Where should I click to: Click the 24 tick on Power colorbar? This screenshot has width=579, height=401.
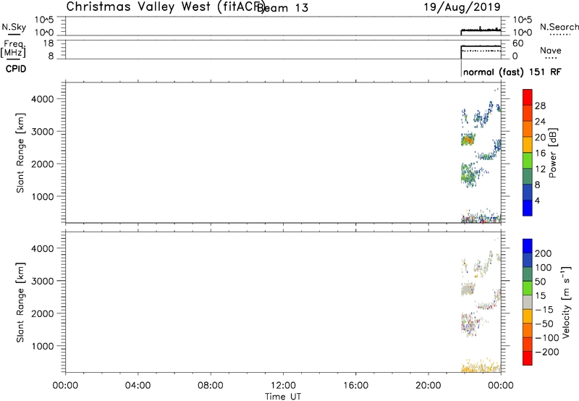[x=540, y=122]
